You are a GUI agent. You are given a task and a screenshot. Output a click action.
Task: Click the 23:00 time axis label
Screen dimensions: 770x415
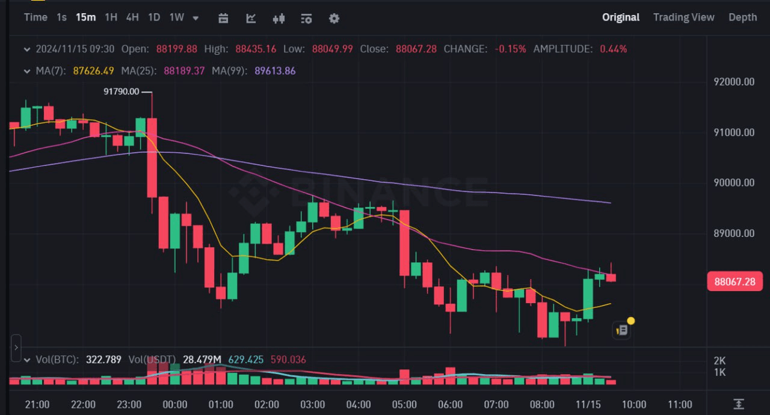click(129, 404)
